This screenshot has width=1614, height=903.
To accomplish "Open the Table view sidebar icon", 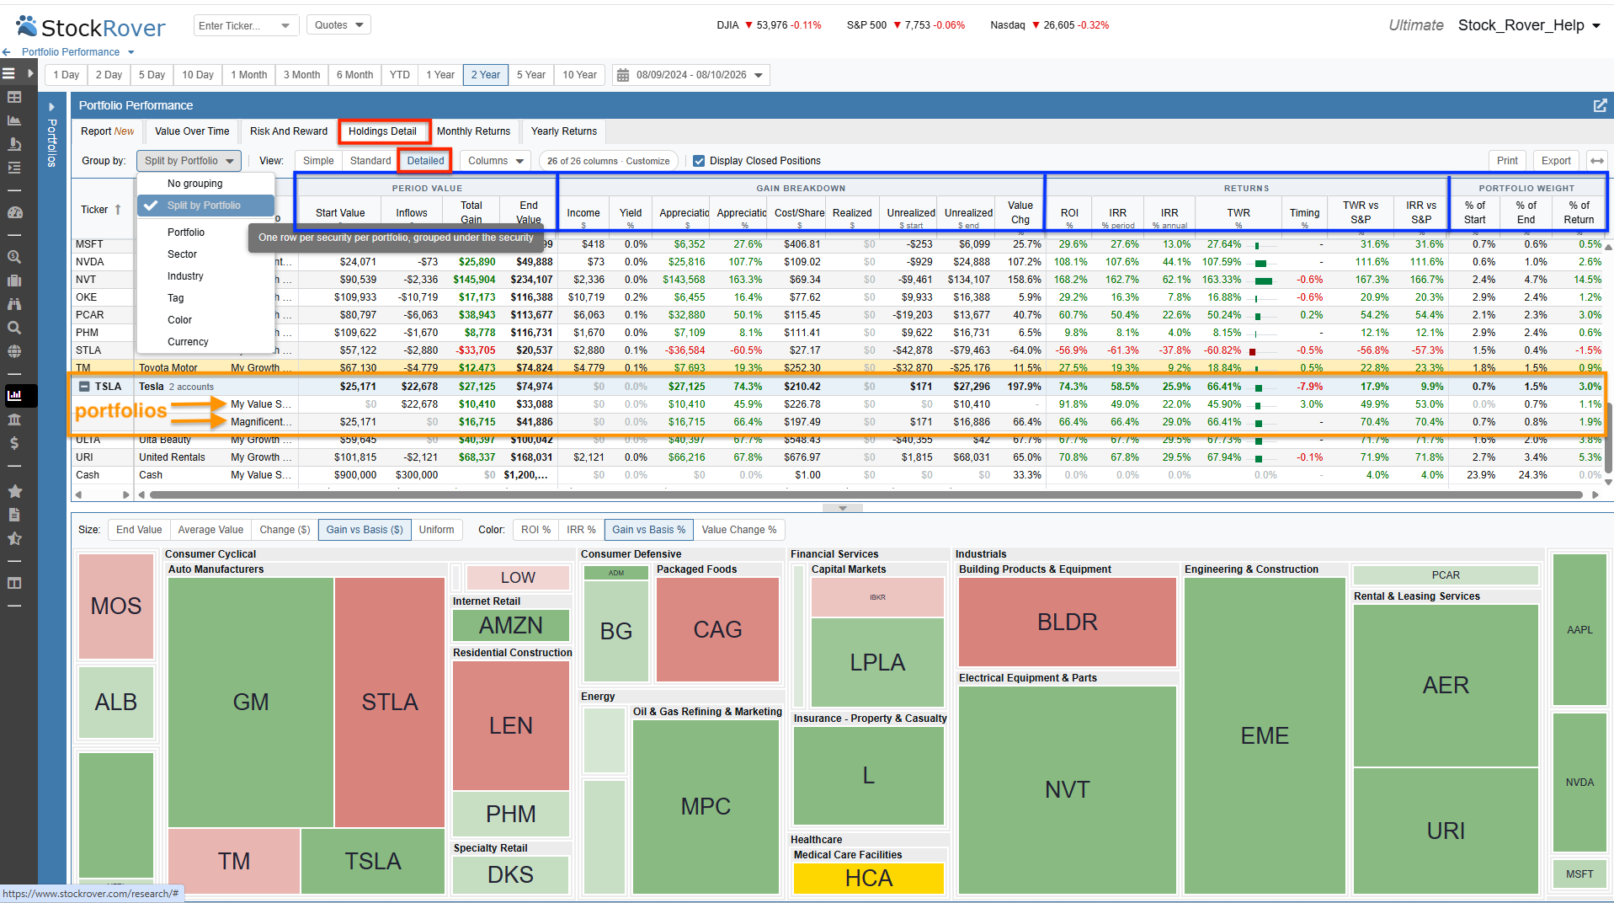I will pos(14,97).
